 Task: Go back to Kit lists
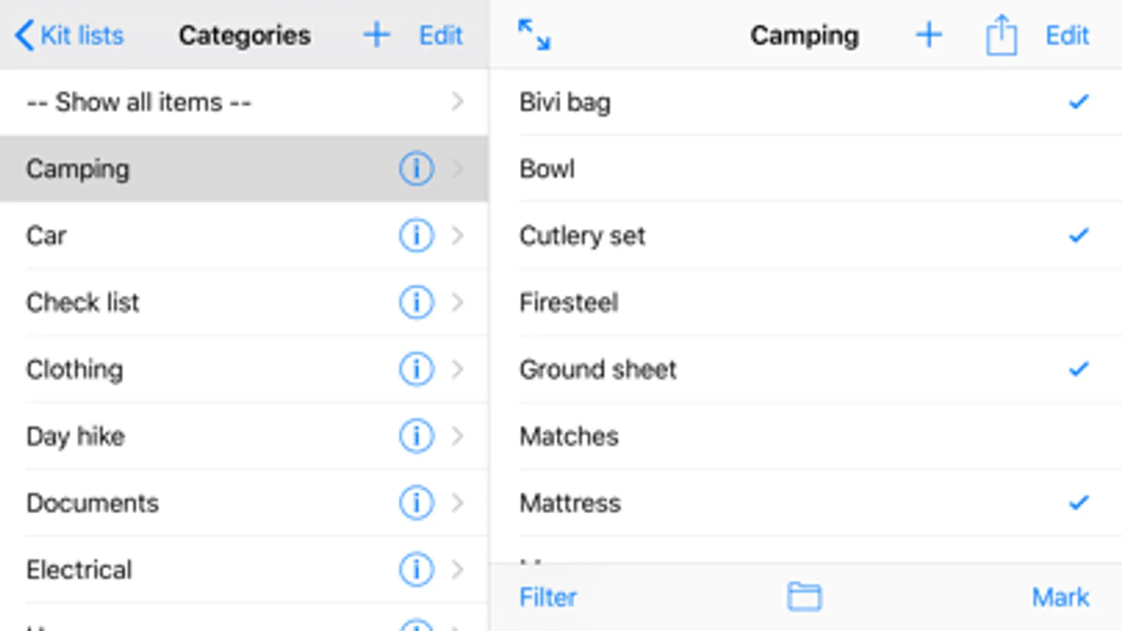(x=69, y=35)
